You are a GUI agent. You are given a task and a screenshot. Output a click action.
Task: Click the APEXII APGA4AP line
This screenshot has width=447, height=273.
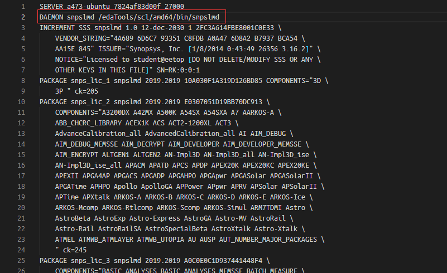188,176
